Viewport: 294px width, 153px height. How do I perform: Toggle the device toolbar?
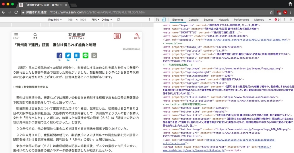pos(164,19)
